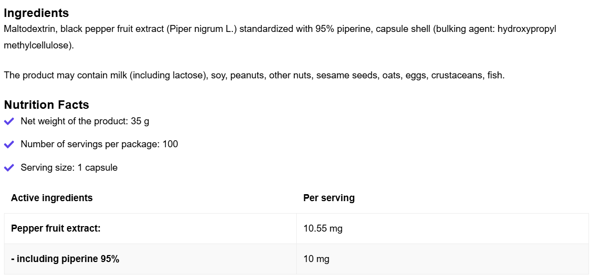Click the Piper nigrum L. text
592x279 pixels.
coord(202,29)
